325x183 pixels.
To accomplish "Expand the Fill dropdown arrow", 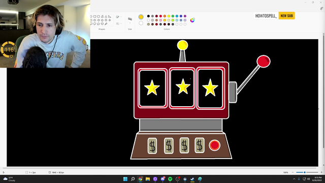I will pos(121,24).
